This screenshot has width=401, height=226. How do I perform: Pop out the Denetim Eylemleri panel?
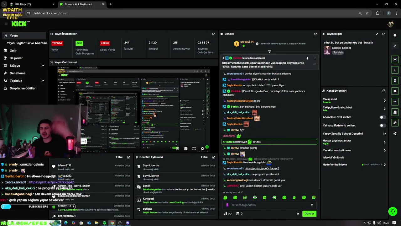click(x=214, y=157)
